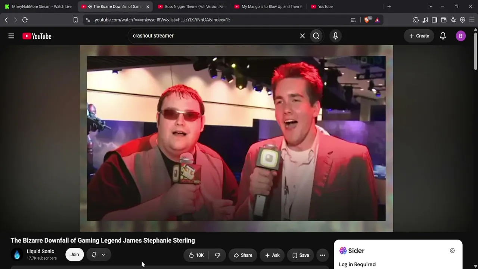Open the YouTube notifications bell
Viewport: 478px width, 269px height.
point(443,36)
